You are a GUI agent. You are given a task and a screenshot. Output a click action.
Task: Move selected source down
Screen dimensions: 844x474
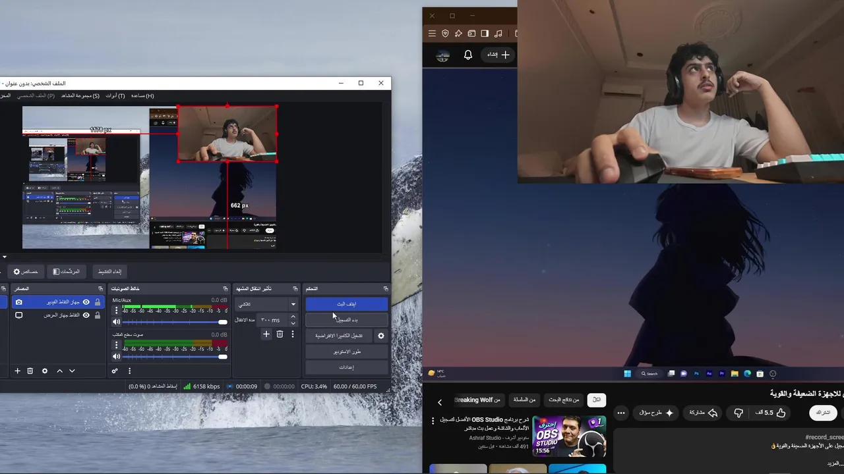(72, 371)
